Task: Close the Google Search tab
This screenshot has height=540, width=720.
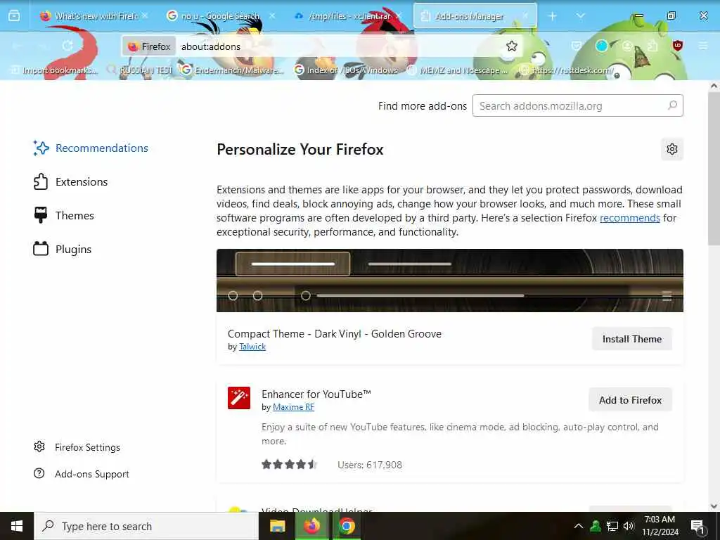Action: (x=272, y=16)
